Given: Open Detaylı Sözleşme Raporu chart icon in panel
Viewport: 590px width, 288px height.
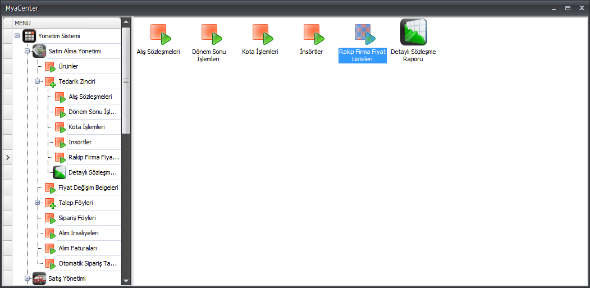Looking at the screenshot, I should [414, 32].
